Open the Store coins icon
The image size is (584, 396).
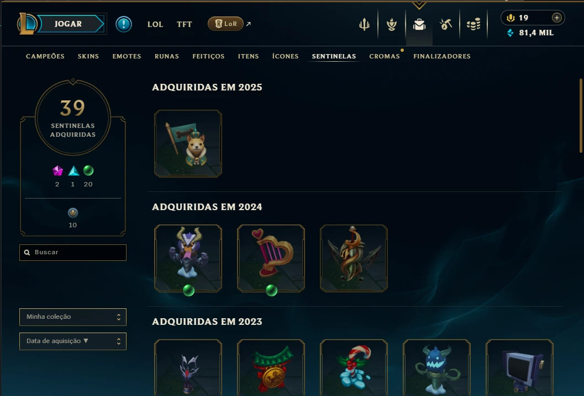coord(473,24)
